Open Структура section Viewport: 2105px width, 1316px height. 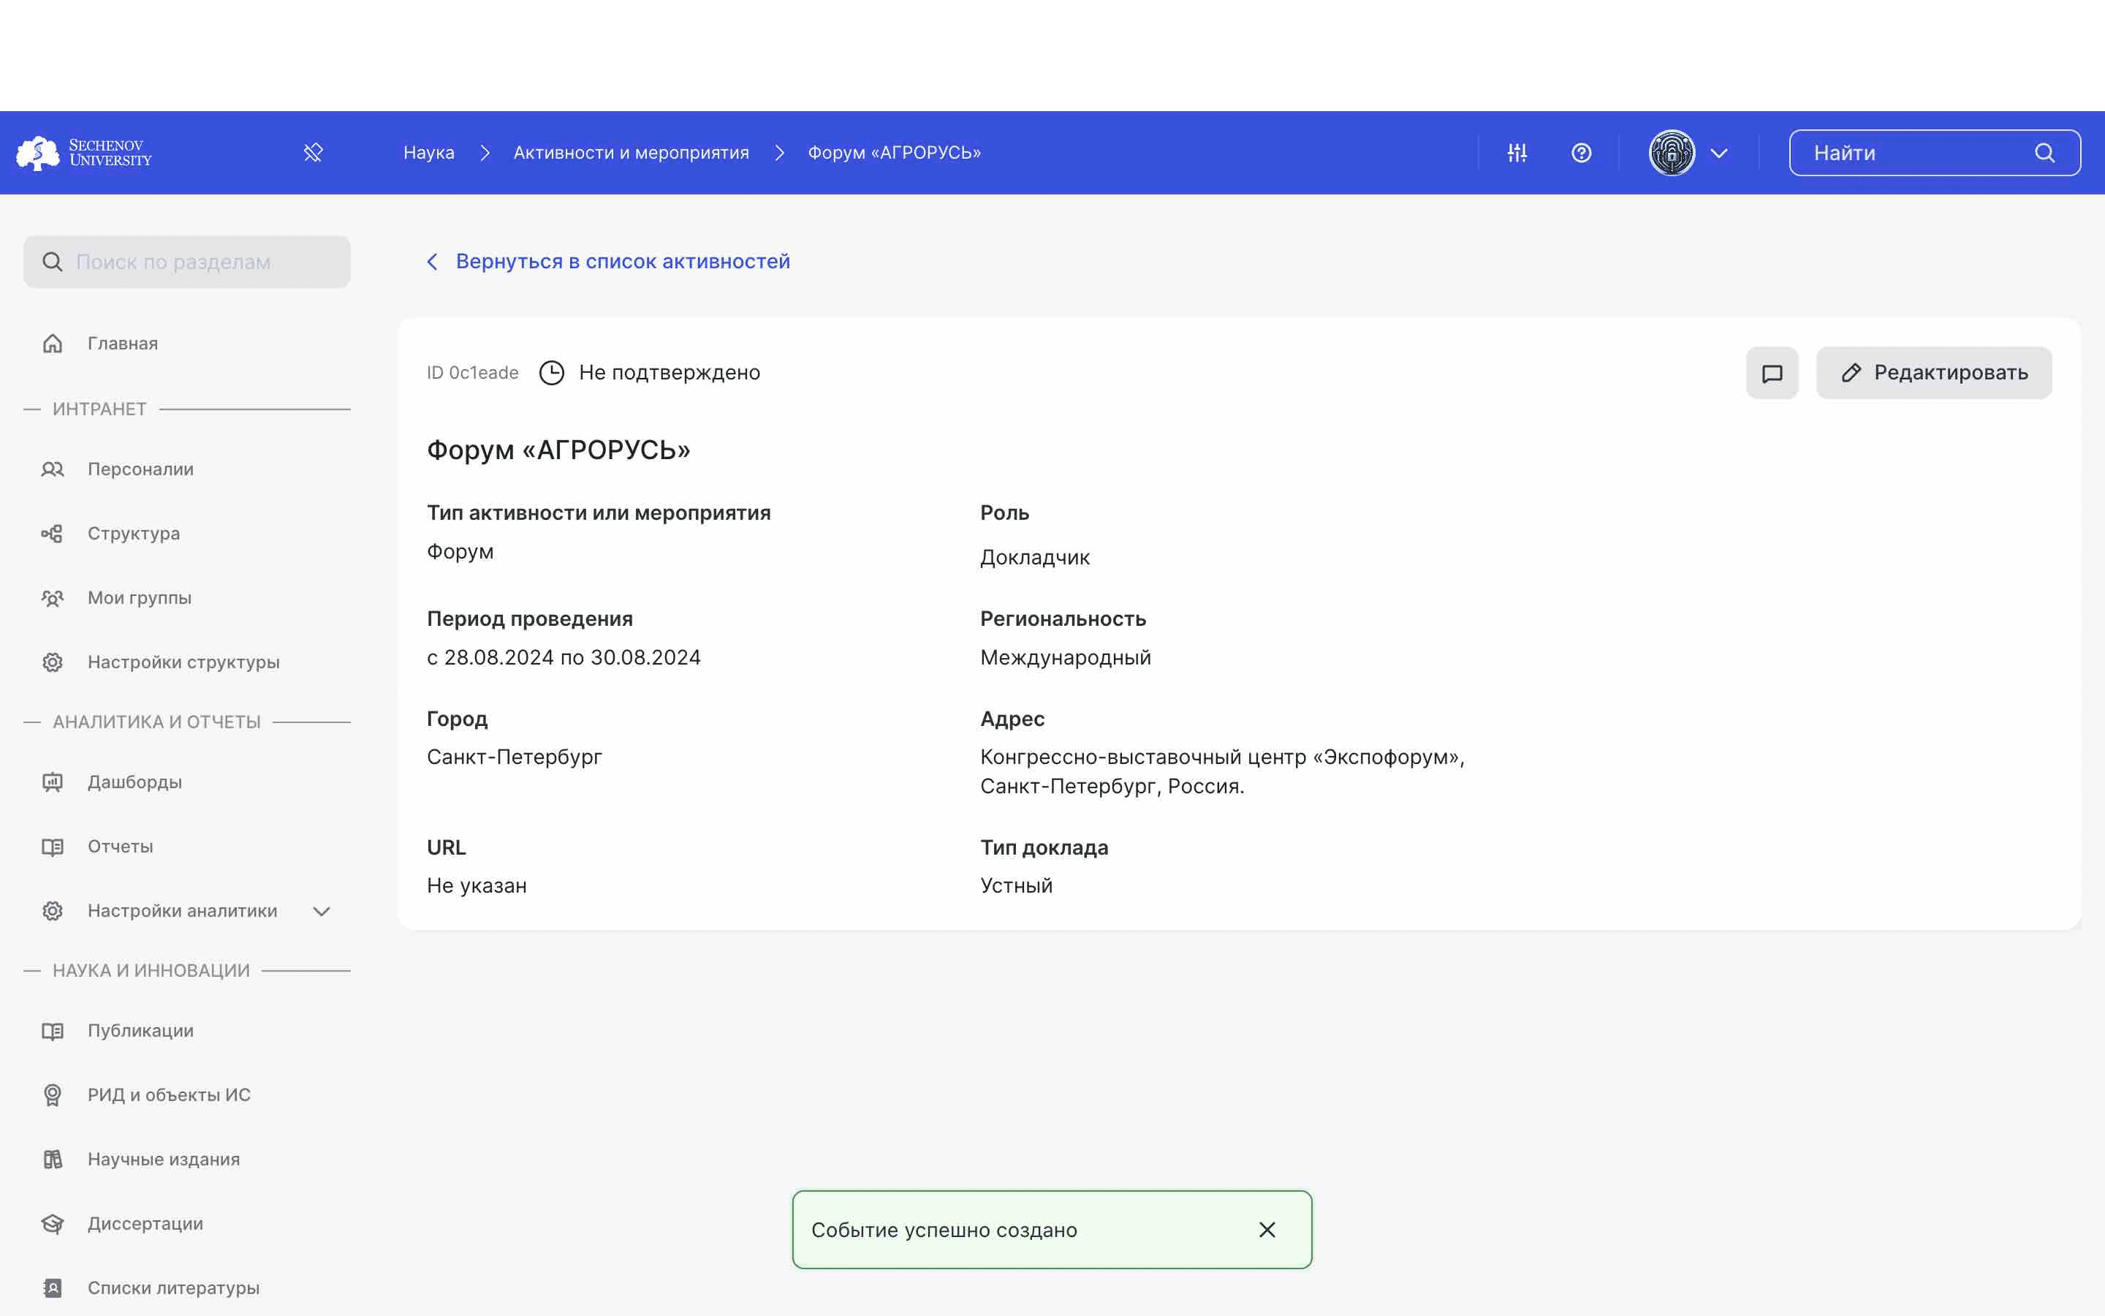pos(134,534)
